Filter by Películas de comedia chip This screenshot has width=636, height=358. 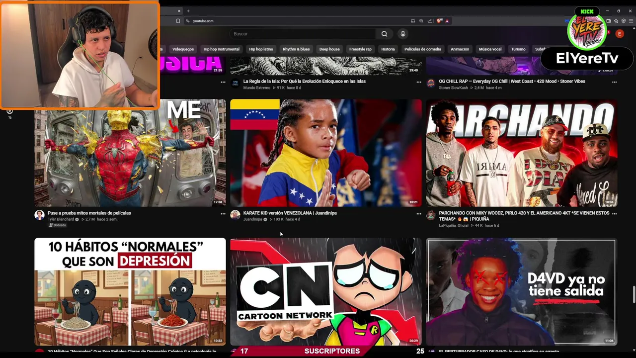423,49
